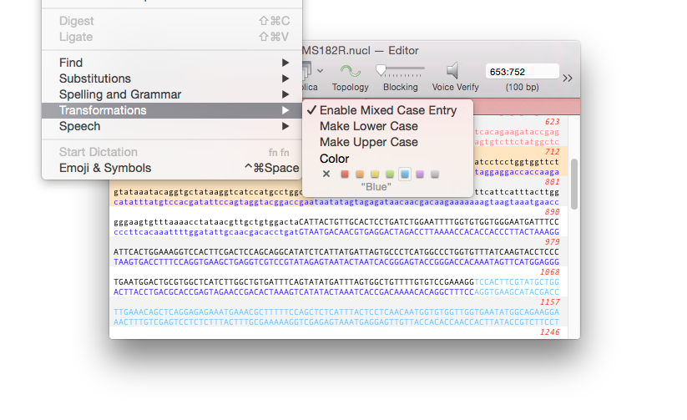Click the position number 890
The width and height of the screenshot is (687, 420).
(552, 212)
